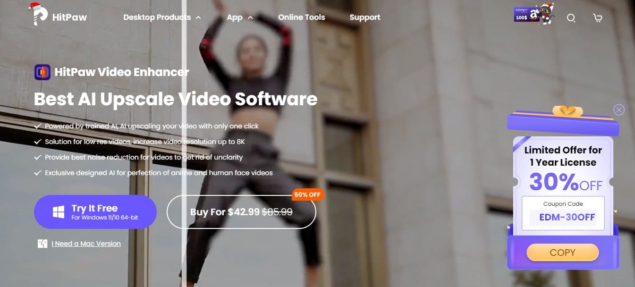Expand the Desktop Products menu
The image size is (635, 287).
162,17
